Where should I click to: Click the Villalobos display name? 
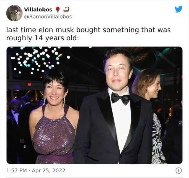tap(38, 9)
